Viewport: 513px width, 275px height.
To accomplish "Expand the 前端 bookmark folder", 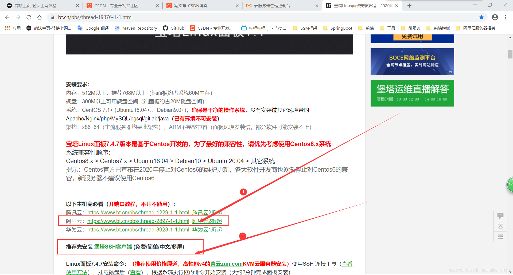I will pos(366,28).
